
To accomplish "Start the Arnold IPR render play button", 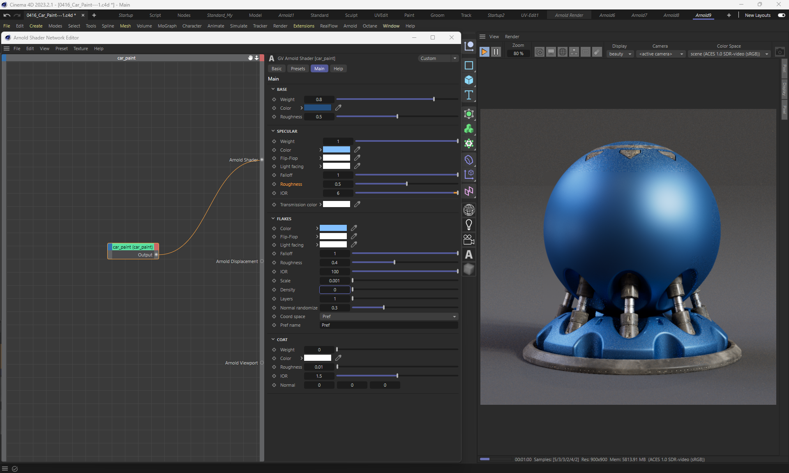I will (484, 52).
